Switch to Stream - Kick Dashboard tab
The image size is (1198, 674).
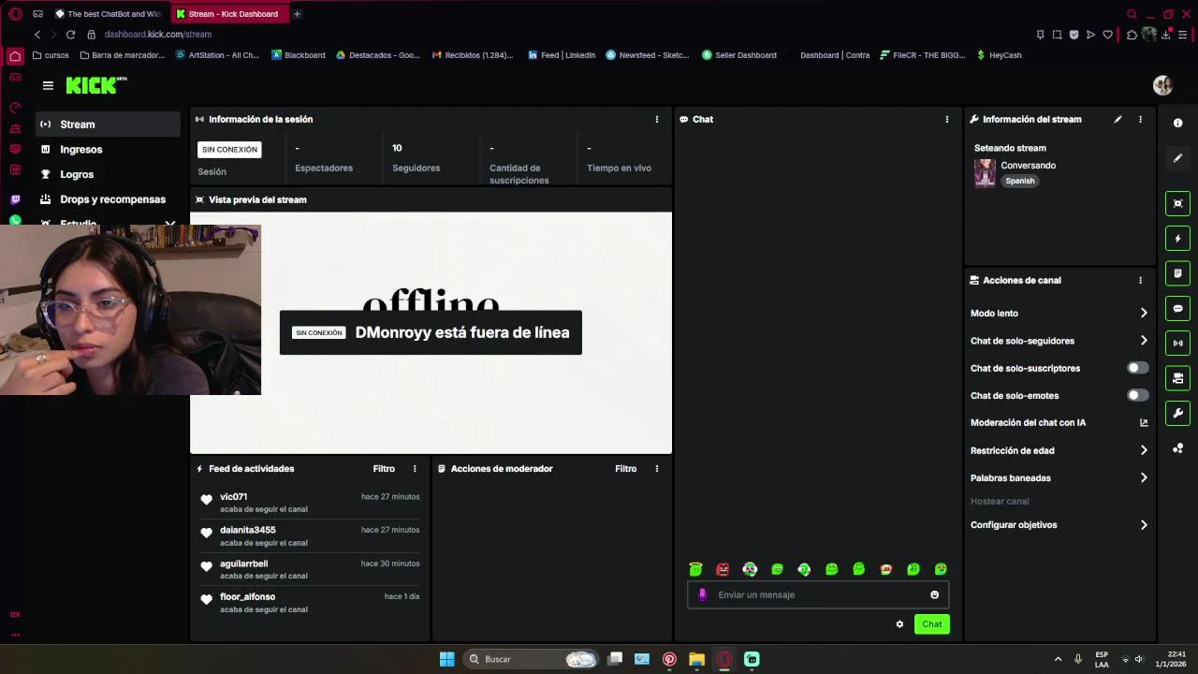pos(228,14)
